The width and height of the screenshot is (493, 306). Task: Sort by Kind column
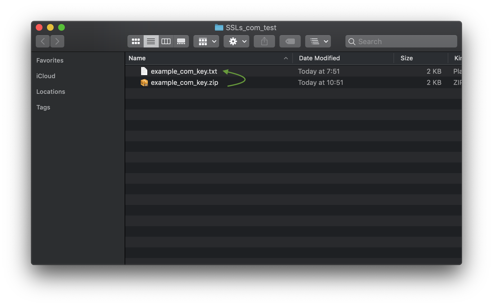[x=455, y=58]
